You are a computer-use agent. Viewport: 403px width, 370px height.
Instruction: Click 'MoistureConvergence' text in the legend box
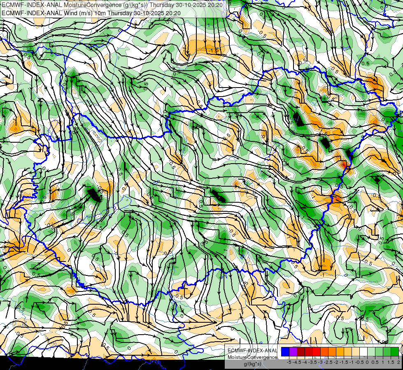(252, 357)
